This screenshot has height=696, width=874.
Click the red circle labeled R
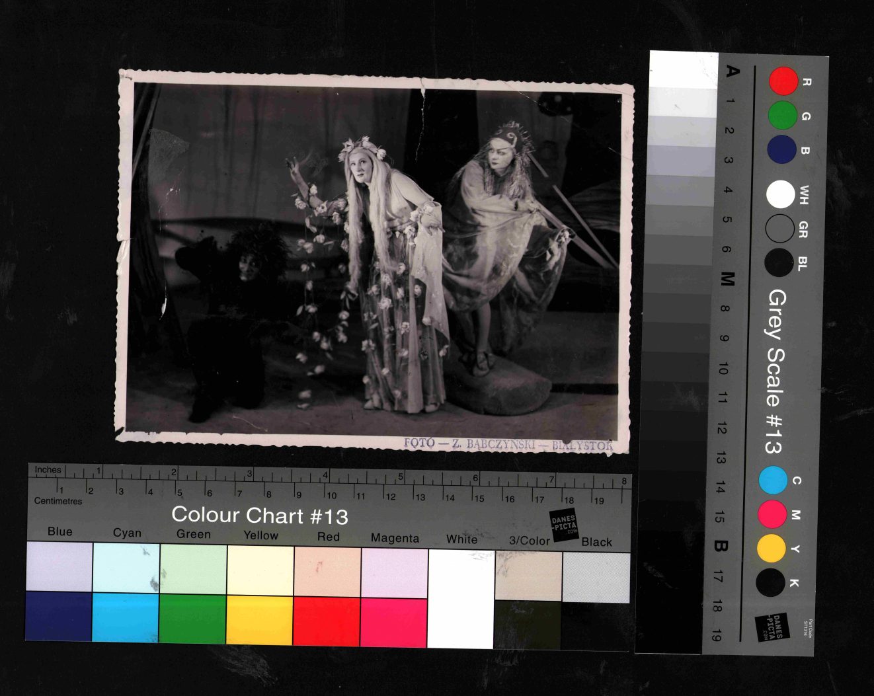(783, 81)
